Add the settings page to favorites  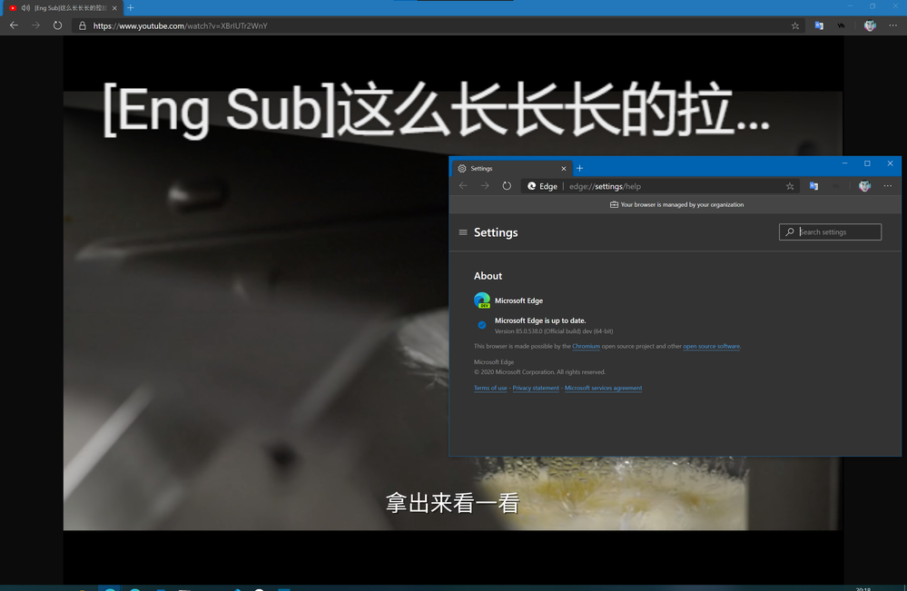(790, 186)
